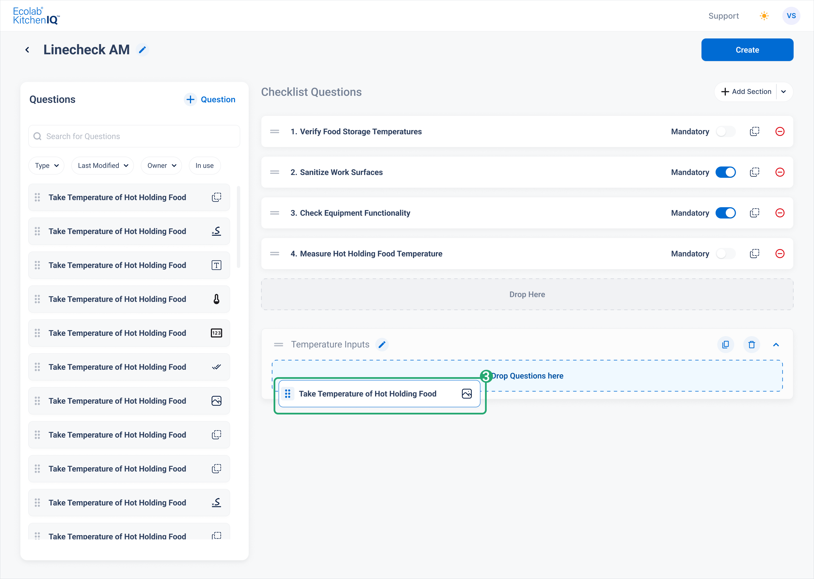Click the Create button
Viewport: 814px width, 579px height.
(747, 50)
